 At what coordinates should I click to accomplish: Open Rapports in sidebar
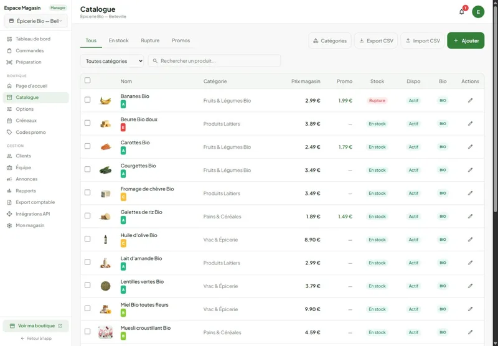(36, 191)
